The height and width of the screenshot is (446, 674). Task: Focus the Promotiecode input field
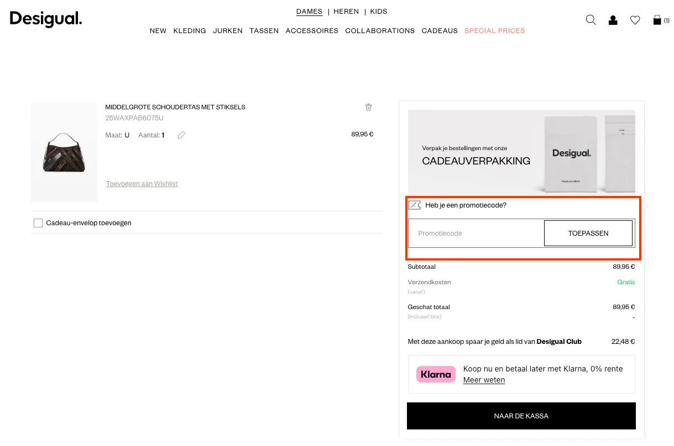point(476,233)
